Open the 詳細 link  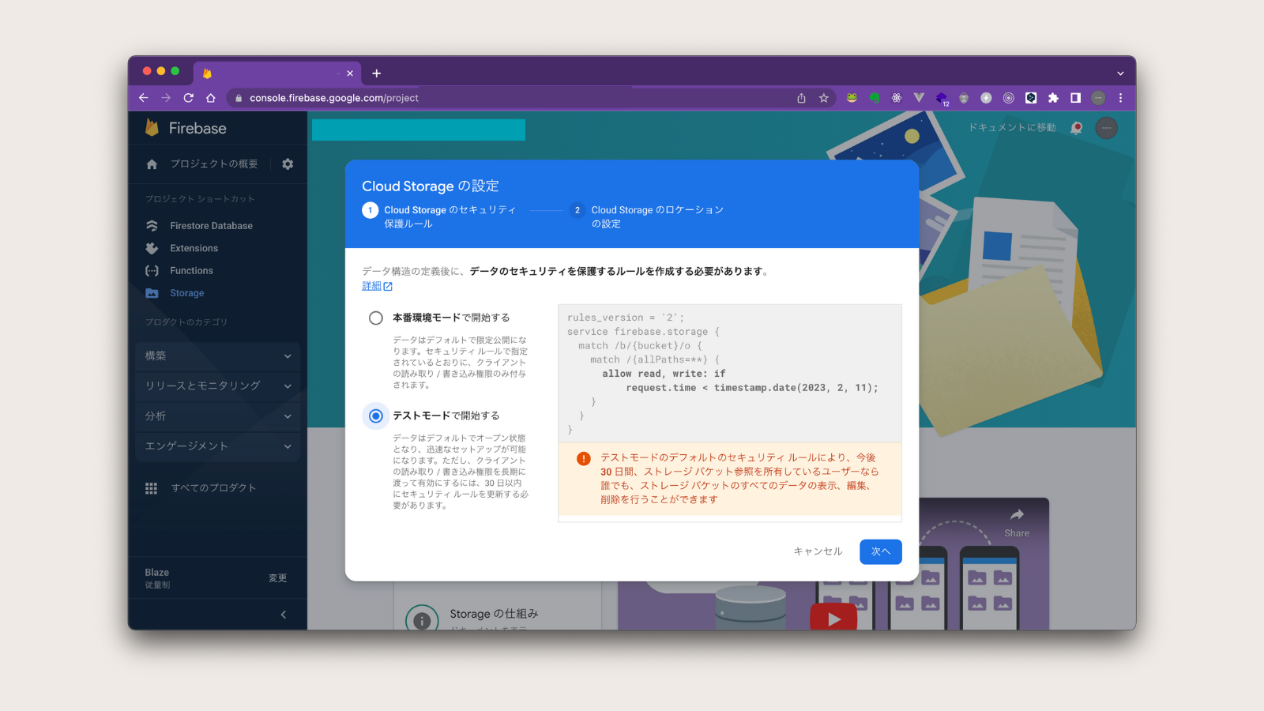click(377, 286)
